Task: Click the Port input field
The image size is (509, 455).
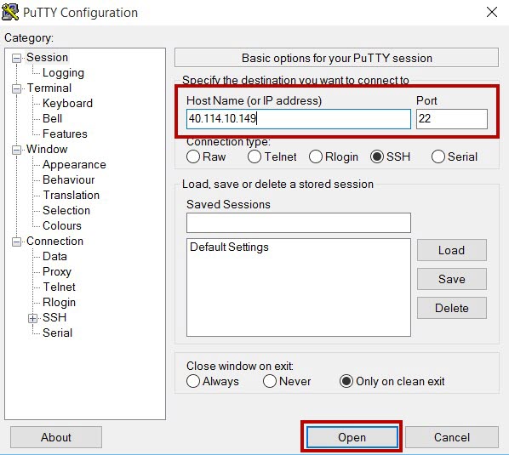Action: tap(451, 119)
